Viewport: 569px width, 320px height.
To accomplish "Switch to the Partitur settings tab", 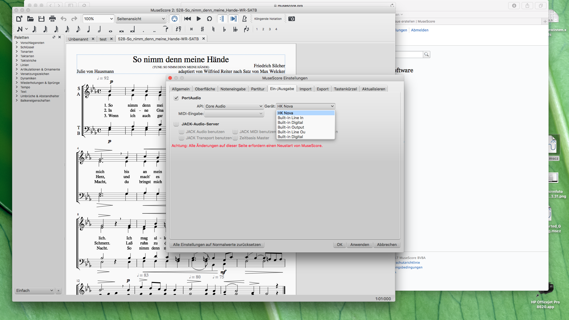I will point(258,89).
